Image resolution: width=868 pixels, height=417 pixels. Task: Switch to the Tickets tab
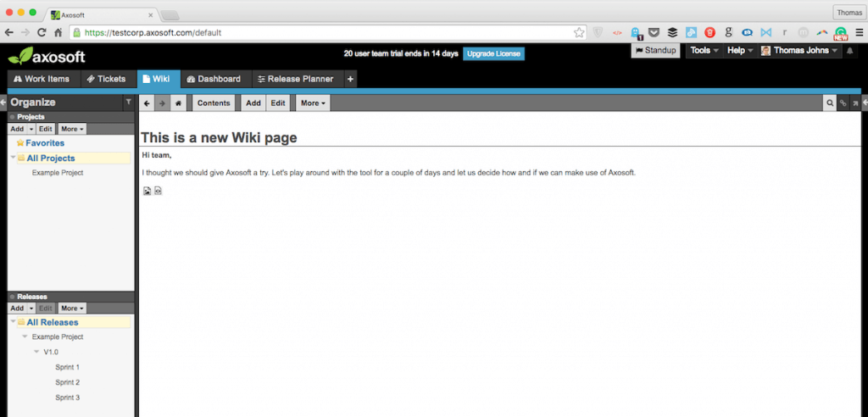[108, 79]
